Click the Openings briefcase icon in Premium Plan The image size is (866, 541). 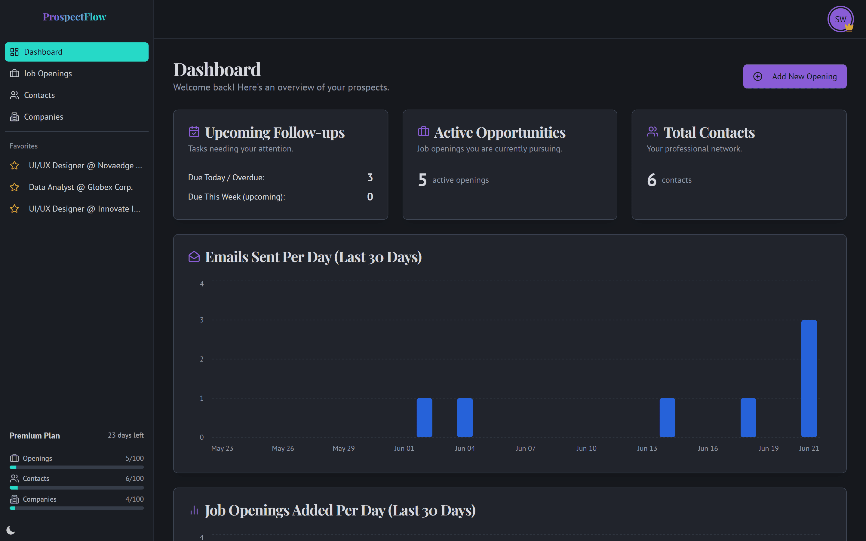(x=14, y=458)
